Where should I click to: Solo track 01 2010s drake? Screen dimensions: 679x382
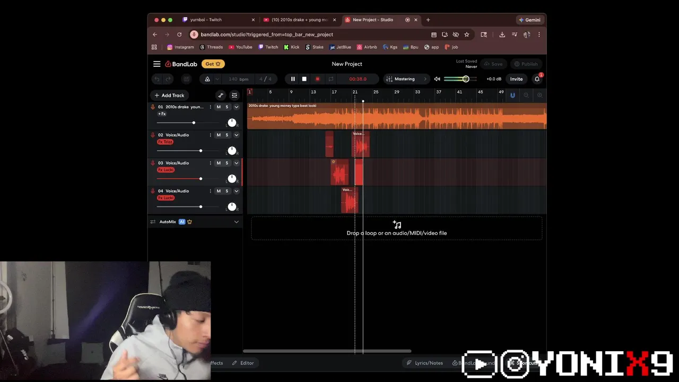pos(227,107)
